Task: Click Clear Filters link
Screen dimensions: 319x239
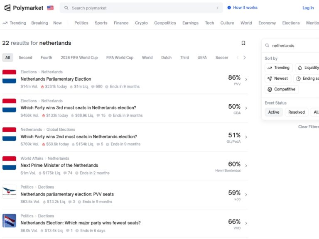Action: [x=308, y=127]
